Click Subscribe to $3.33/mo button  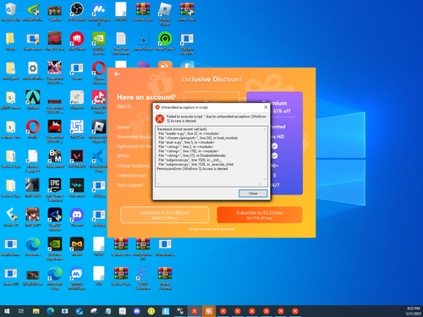tap(260, 215)
